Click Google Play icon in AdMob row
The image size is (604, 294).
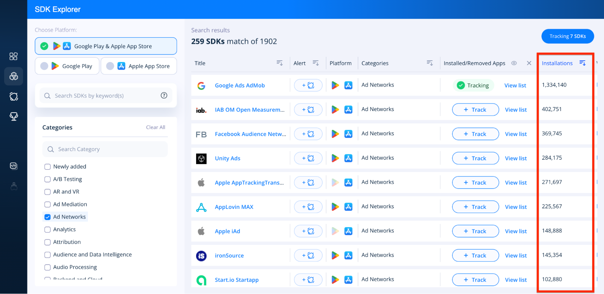point(335,85)
